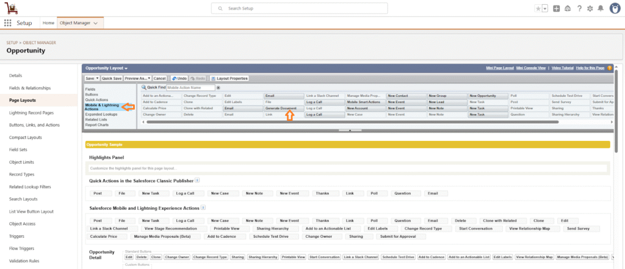
Task: Expand the Object Manager tab chevron
Action: [96, 23]
